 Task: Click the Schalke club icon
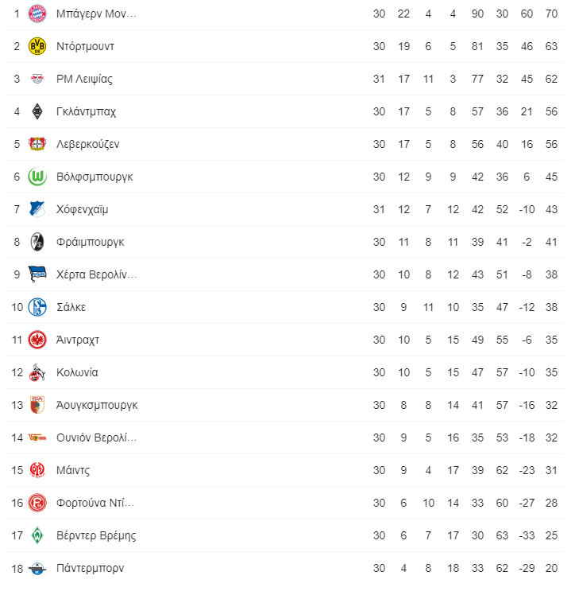click(37, 307)
